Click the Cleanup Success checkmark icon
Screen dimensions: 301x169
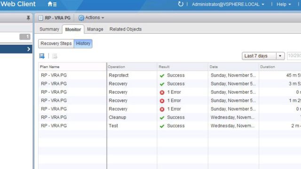(x=162, y=117)
